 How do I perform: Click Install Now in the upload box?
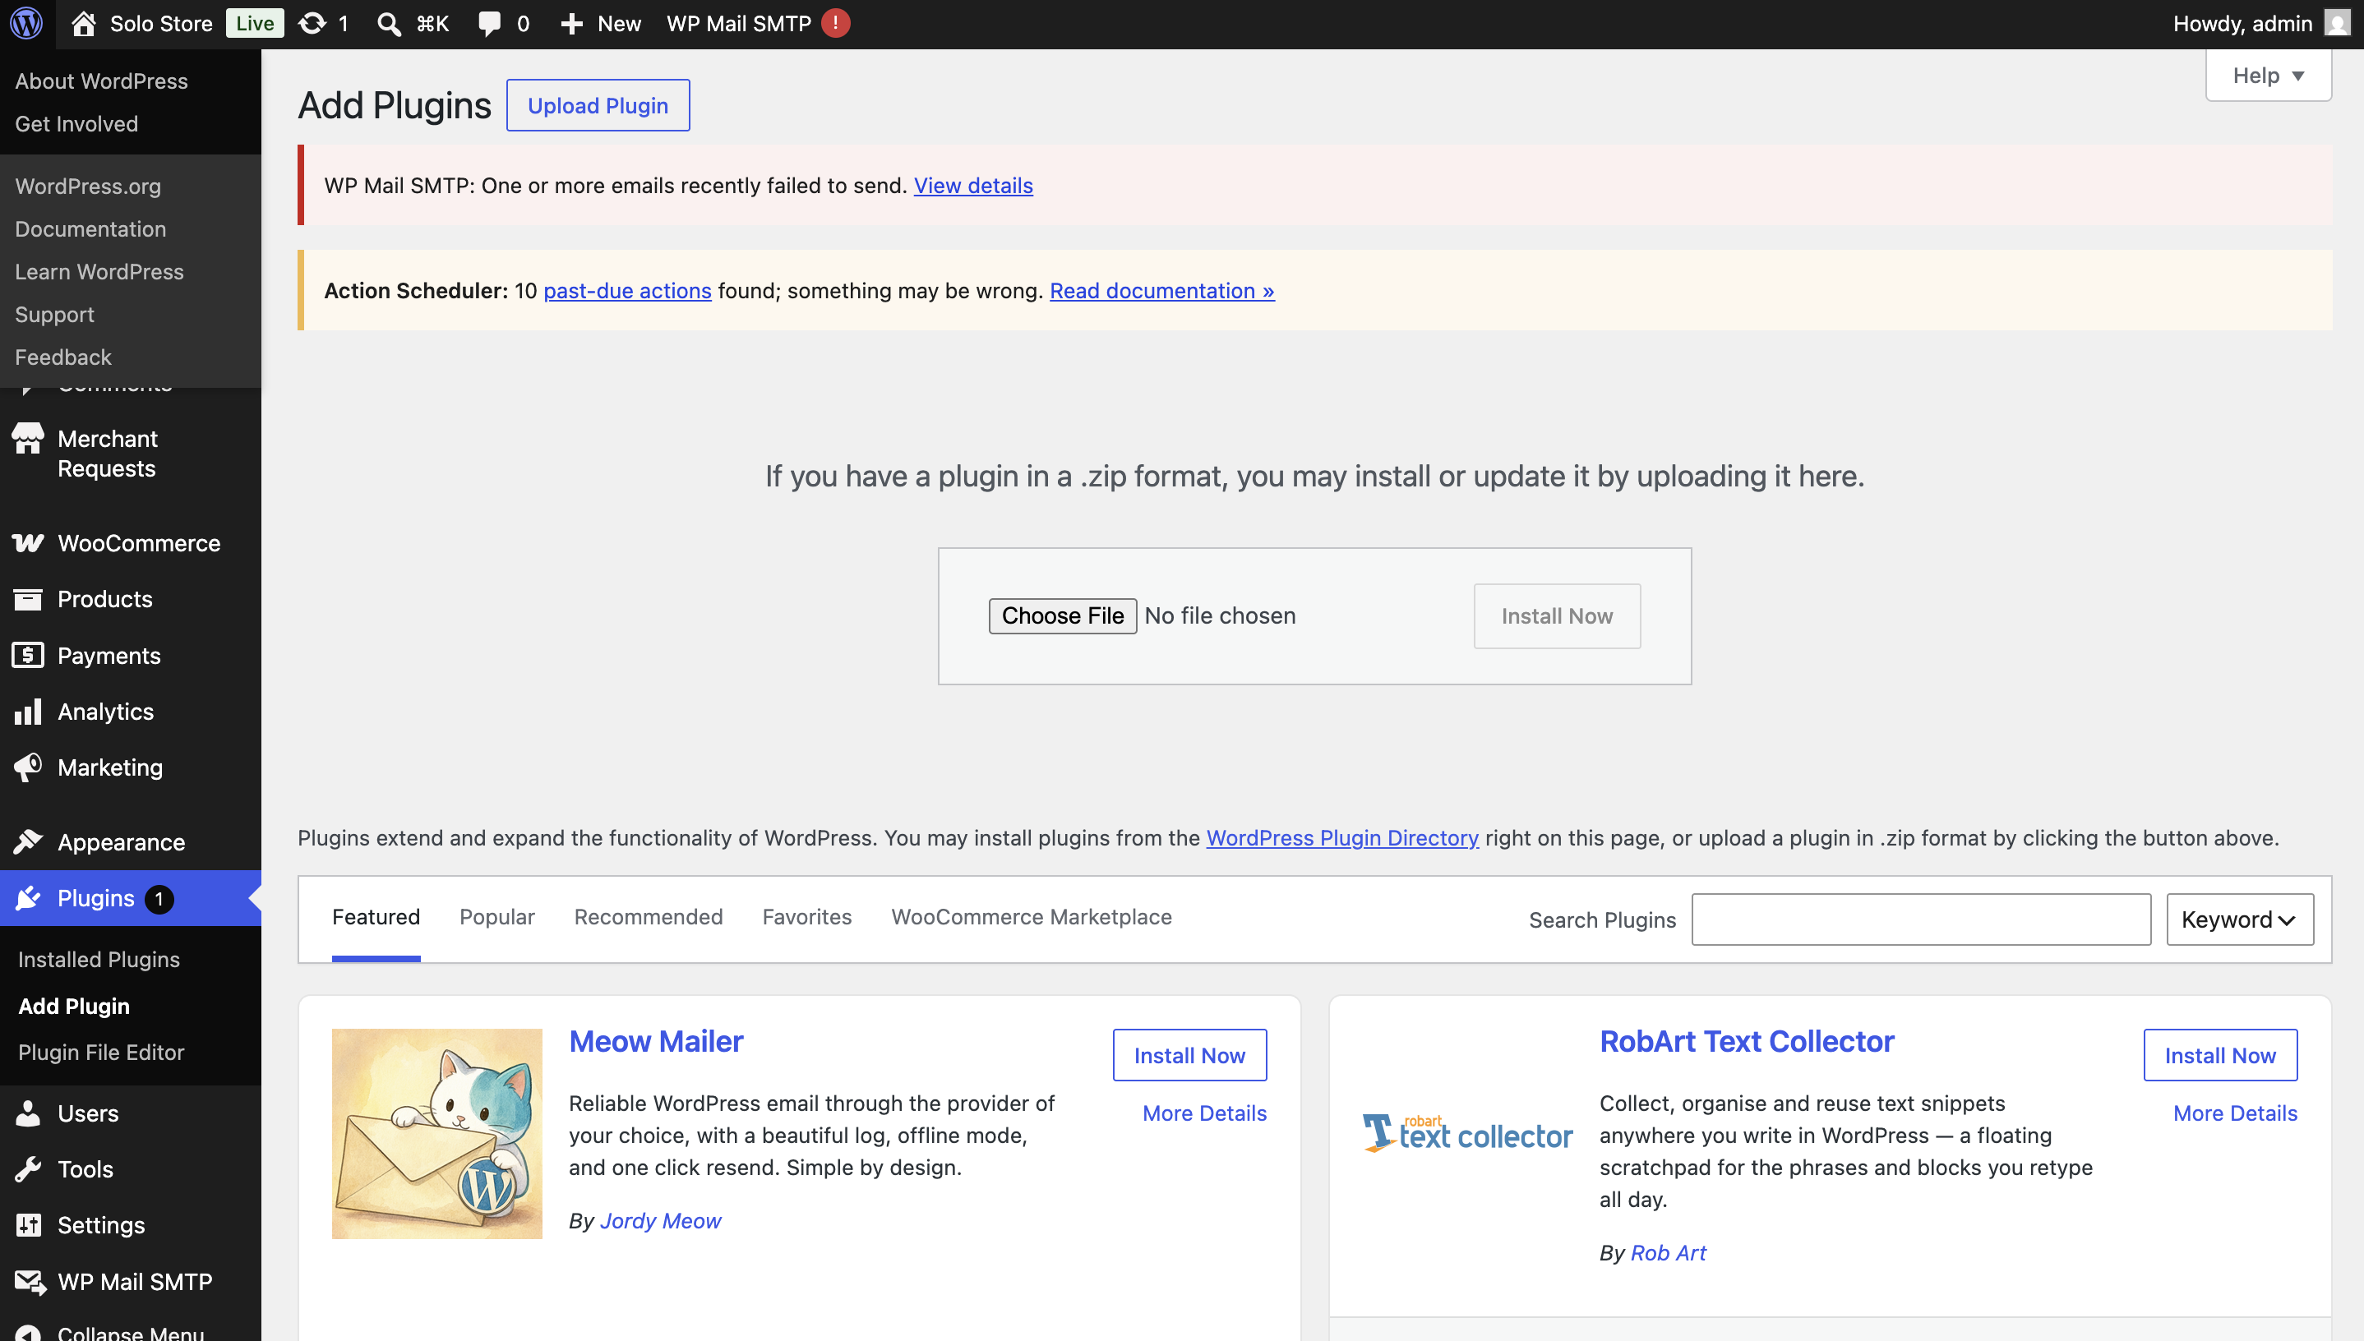click(x=1557, y=616)
